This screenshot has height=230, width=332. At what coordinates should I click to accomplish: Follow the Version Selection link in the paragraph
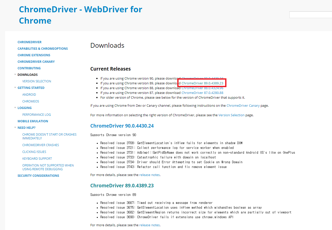click(x=231, y=115)
